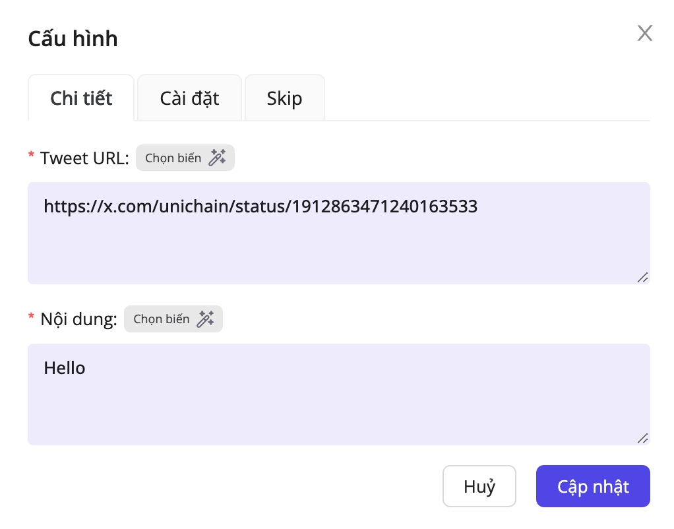Switch to the Chi tiết tab

point(81,98)
